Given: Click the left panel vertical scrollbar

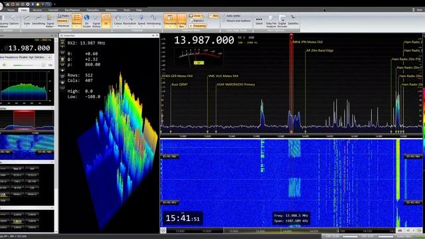Looking at the screenshot, I should tap(56, 135).
